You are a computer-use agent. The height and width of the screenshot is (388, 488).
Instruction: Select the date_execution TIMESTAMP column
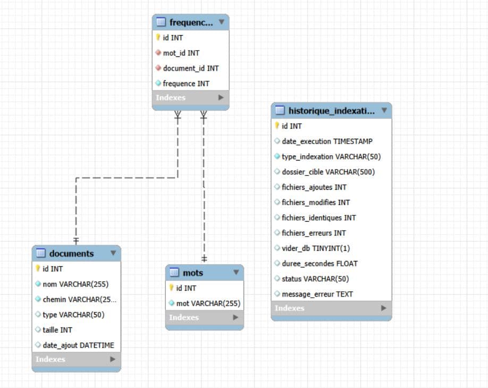point(331,141)
